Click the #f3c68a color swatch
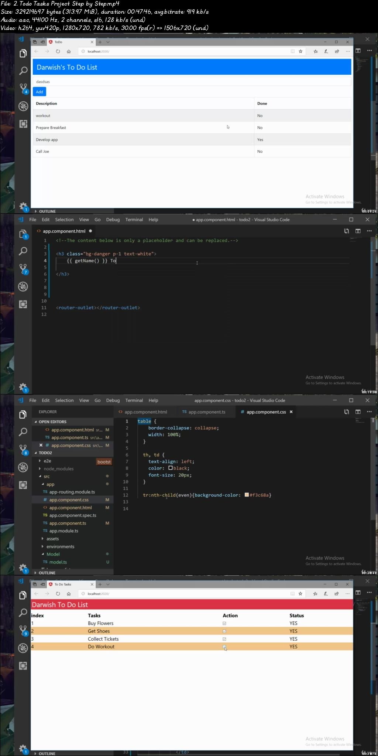Screen dimensions: 378x756 (247, 495)
